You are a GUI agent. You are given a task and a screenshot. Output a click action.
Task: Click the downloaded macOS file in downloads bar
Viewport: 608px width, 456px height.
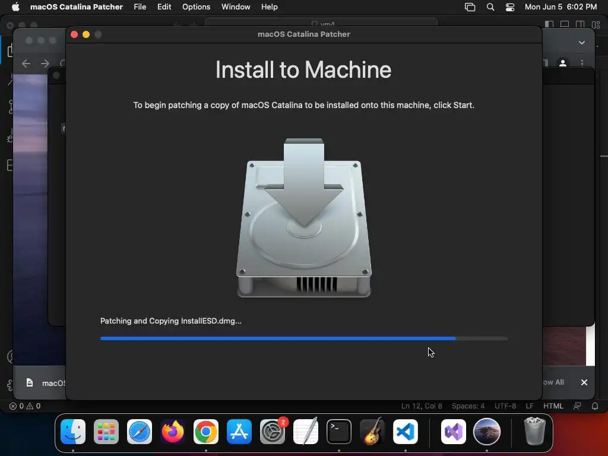pyautogui.click(x=46, y=383)
